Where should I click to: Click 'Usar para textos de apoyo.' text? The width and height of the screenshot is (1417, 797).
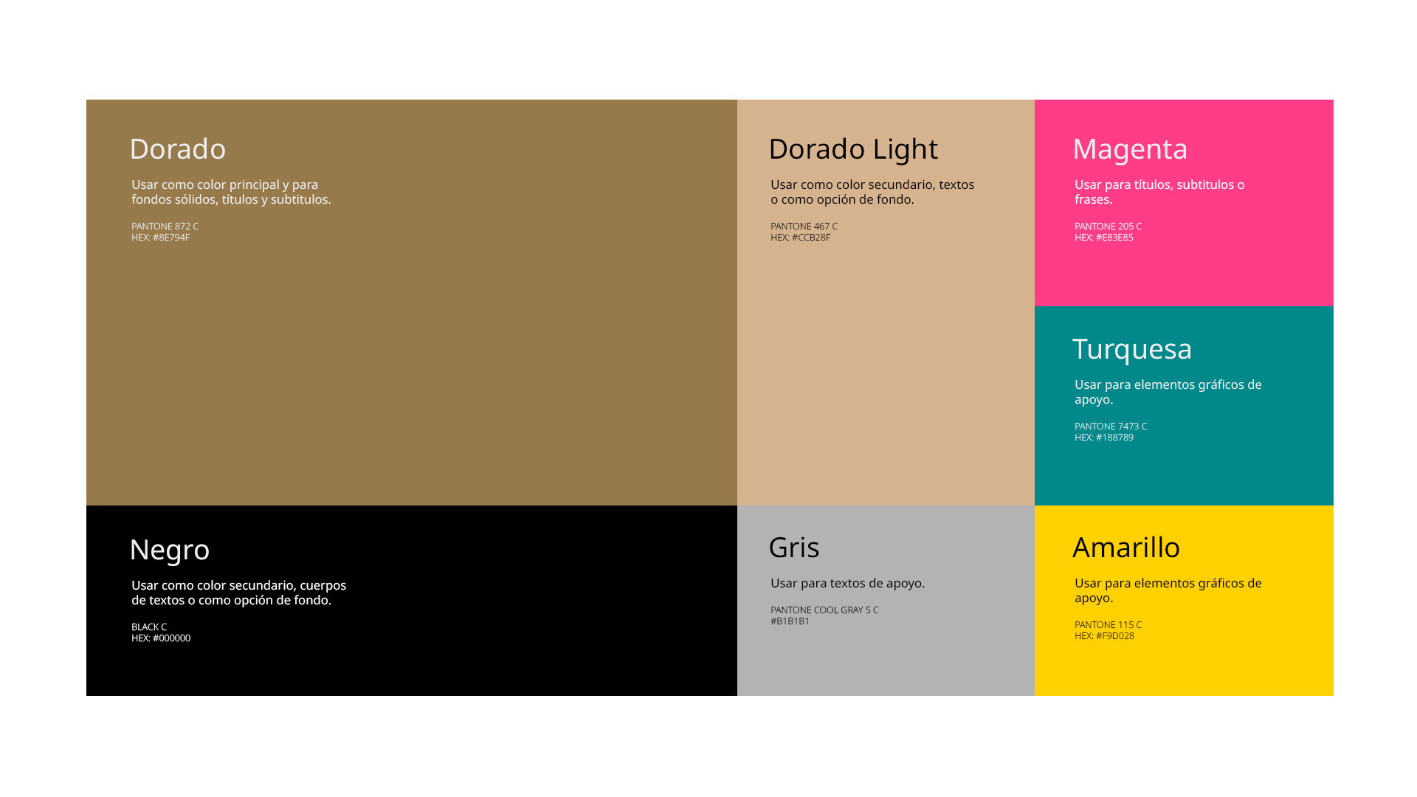pyautogui.click(x=847, y=583)
